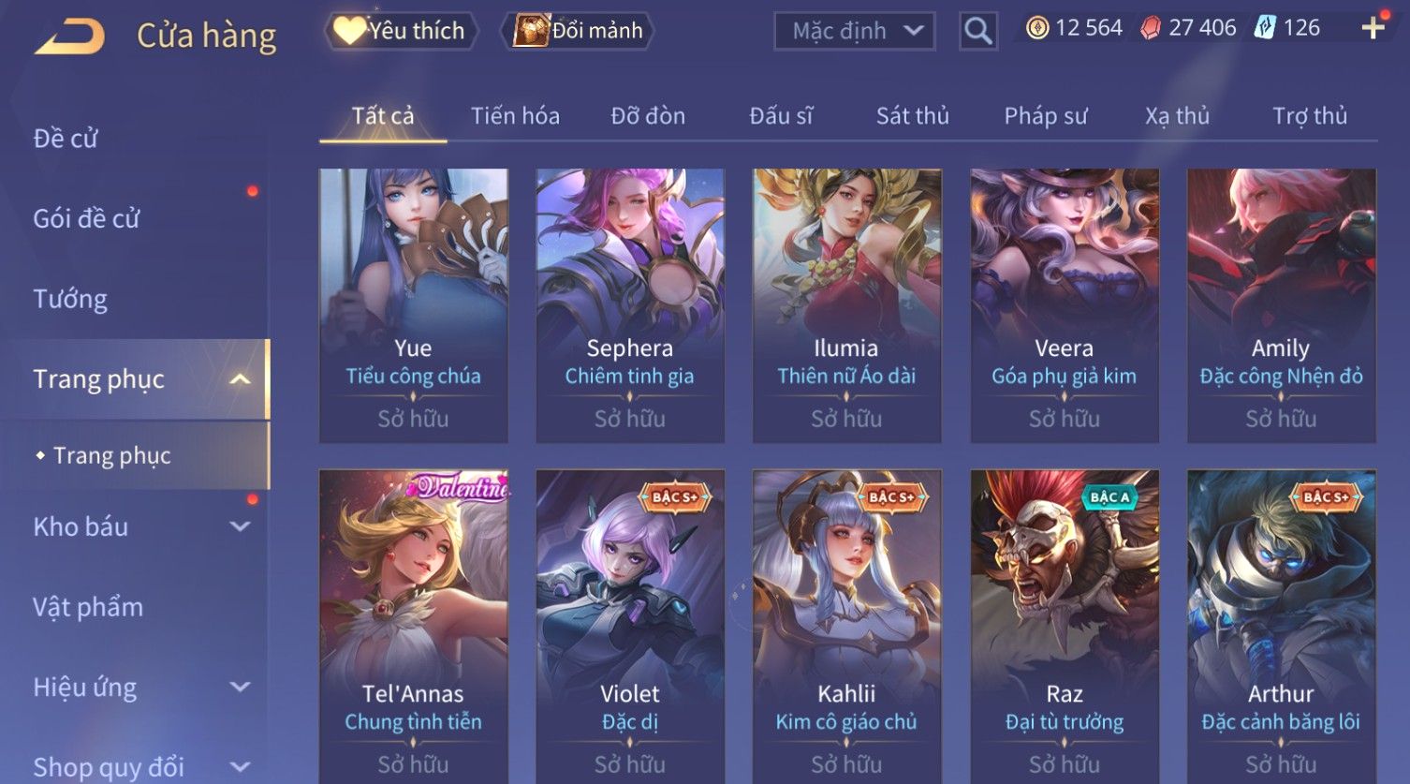This screenshot has width=1410, height=784.
Task: Tap the red ruby currency icon
Action: coord(1151,28)
